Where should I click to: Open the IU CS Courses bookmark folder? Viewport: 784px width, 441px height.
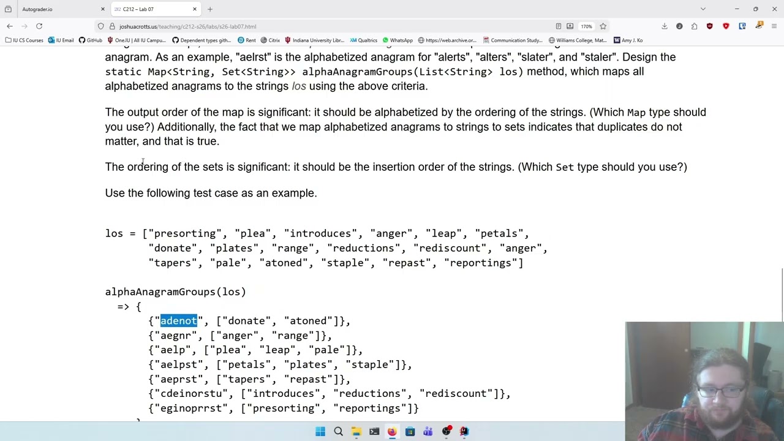(x=24, y=40)
